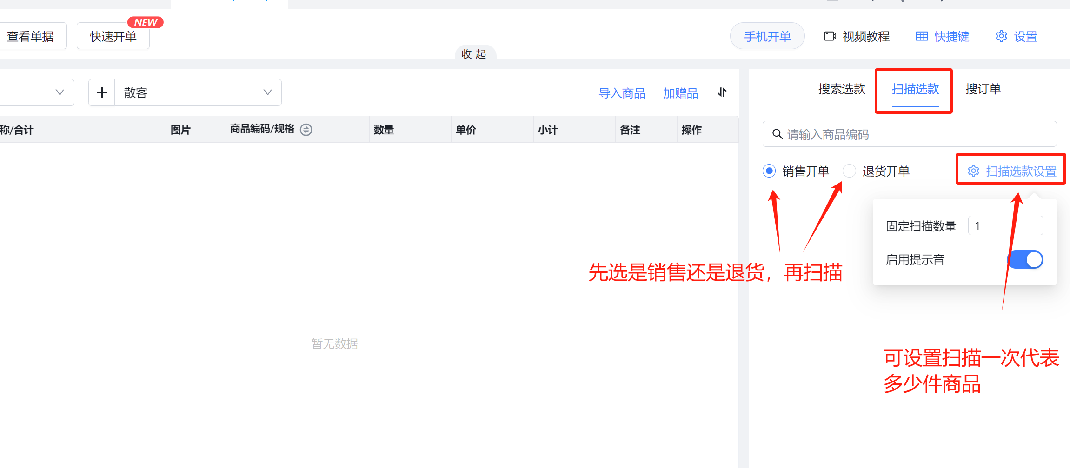Click the 手机开单 button
Viewport: 1070px width, 468px height.
coord(767,36)
